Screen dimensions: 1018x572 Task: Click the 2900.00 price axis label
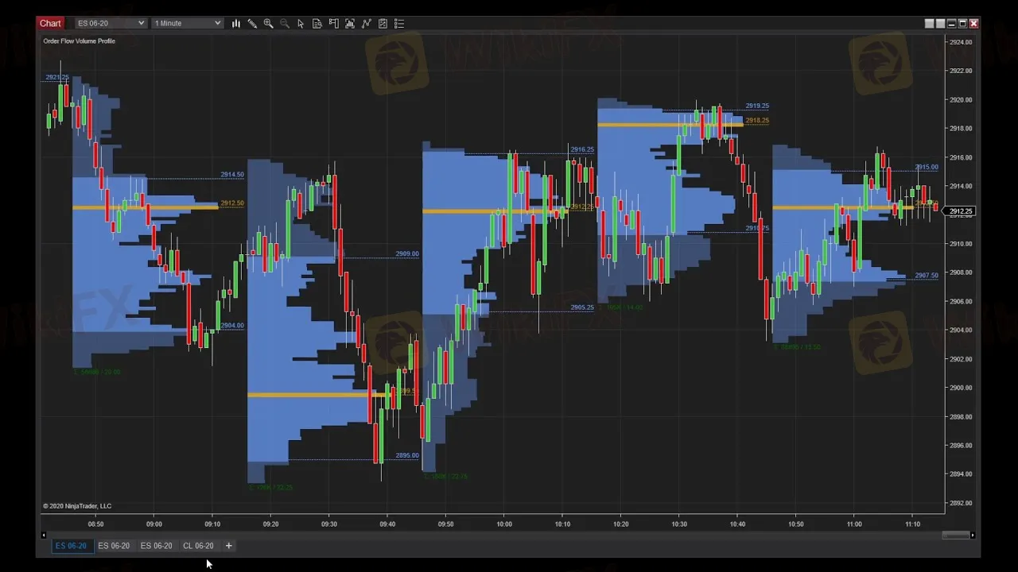[x=961, y=388]
